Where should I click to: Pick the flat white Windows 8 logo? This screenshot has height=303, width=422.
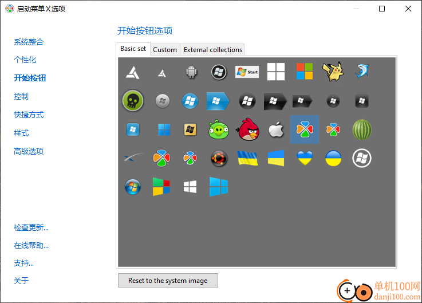coord(190,187)
